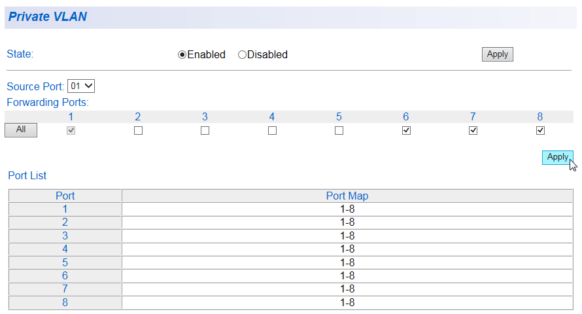Image resolution: width=582 pixels, height=314 pixels.
Task: Select the Disabled state radio button
Action: coord(242,55)
